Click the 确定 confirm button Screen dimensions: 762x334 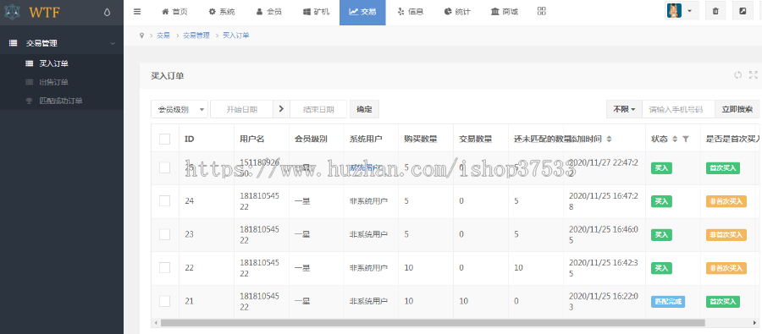click(x=364, y=109)
